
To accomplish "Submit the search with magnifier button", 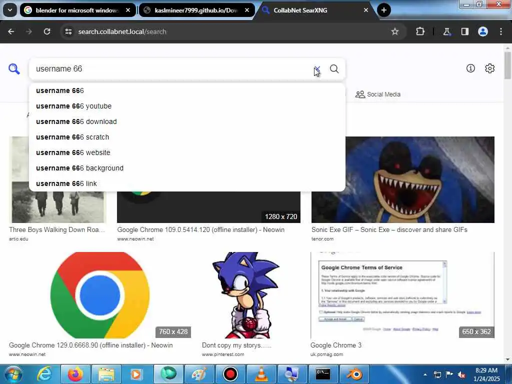I will tap(334, 69).
